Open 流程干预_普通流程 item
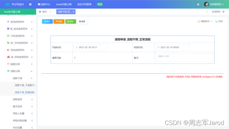Screen dimensions: 229x129 point(18,92)
